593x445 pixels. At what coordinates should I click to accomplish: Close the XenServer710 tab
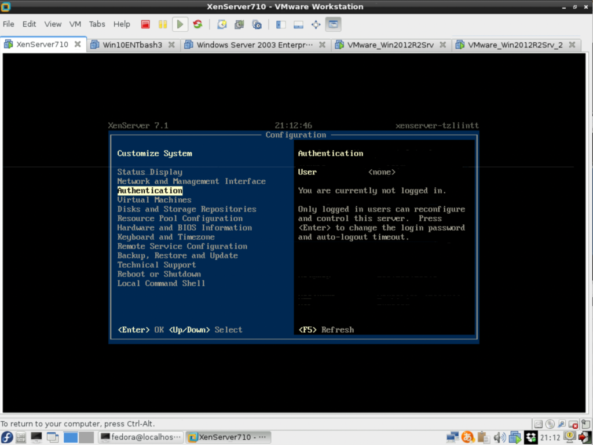pos(78,44)
